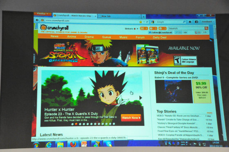Select the last carousel dot indicator
229x152 pixels.
114,124
